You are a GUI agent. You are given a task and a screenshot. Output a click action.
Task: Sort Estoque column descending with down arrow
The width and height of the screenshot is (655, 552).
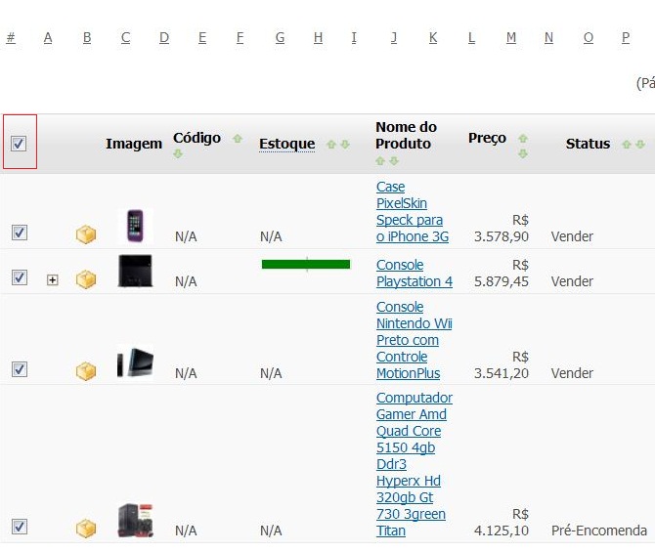[x=345, y=145]
